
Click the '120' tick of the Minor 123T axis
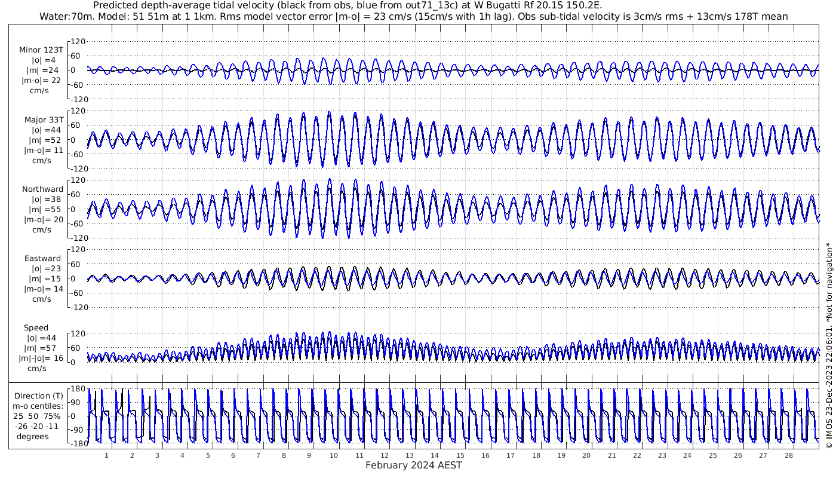click(x=79, y=42)
